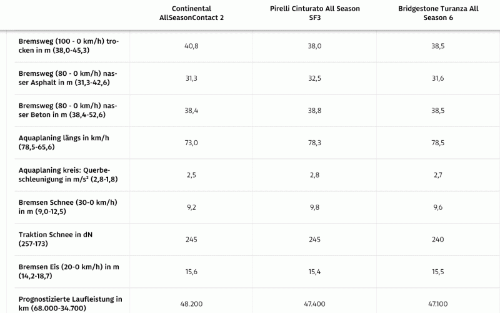Click Continental ice braking value 15,6
The image size is (500, 313).
pos(192,272)
